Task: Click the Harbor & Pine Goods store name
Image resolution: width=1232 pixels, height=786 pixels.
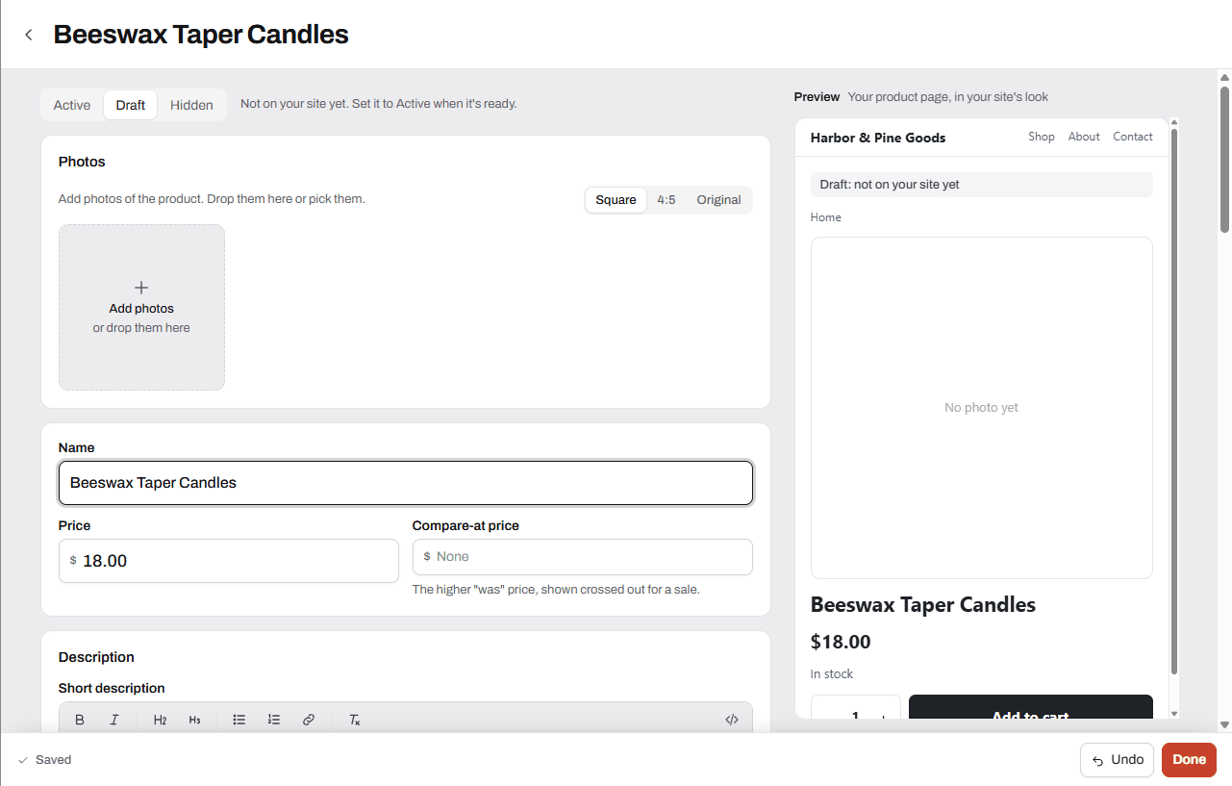Action: [878, 138]
